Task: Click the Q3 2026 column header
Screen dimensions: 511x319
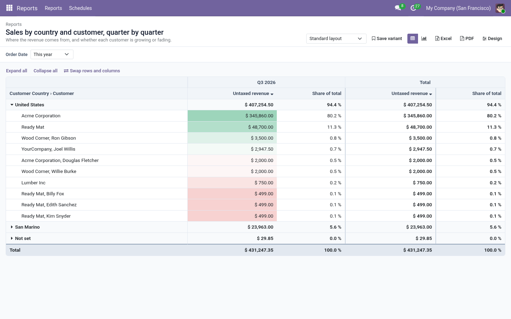Action: click(267, 83)
